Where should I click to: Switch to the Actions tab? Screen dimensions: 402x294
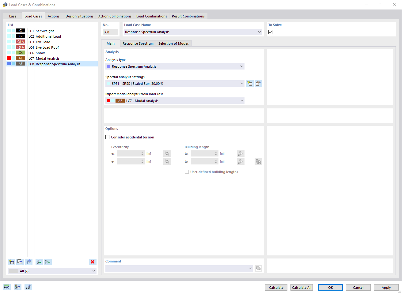(54, 16)
